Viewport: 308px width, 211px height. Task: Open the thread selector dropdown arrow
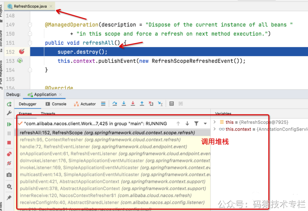(x=205, y=124)
